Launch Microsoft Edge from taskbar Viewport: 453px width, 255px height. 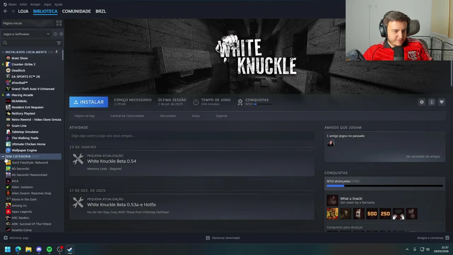(18, 249)
